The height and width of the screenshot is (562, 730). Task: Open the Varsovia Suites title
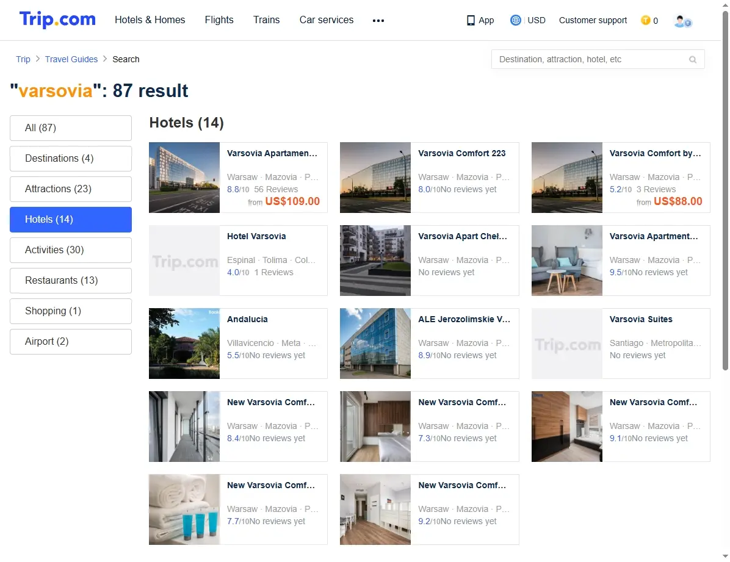tap(641, 319)
